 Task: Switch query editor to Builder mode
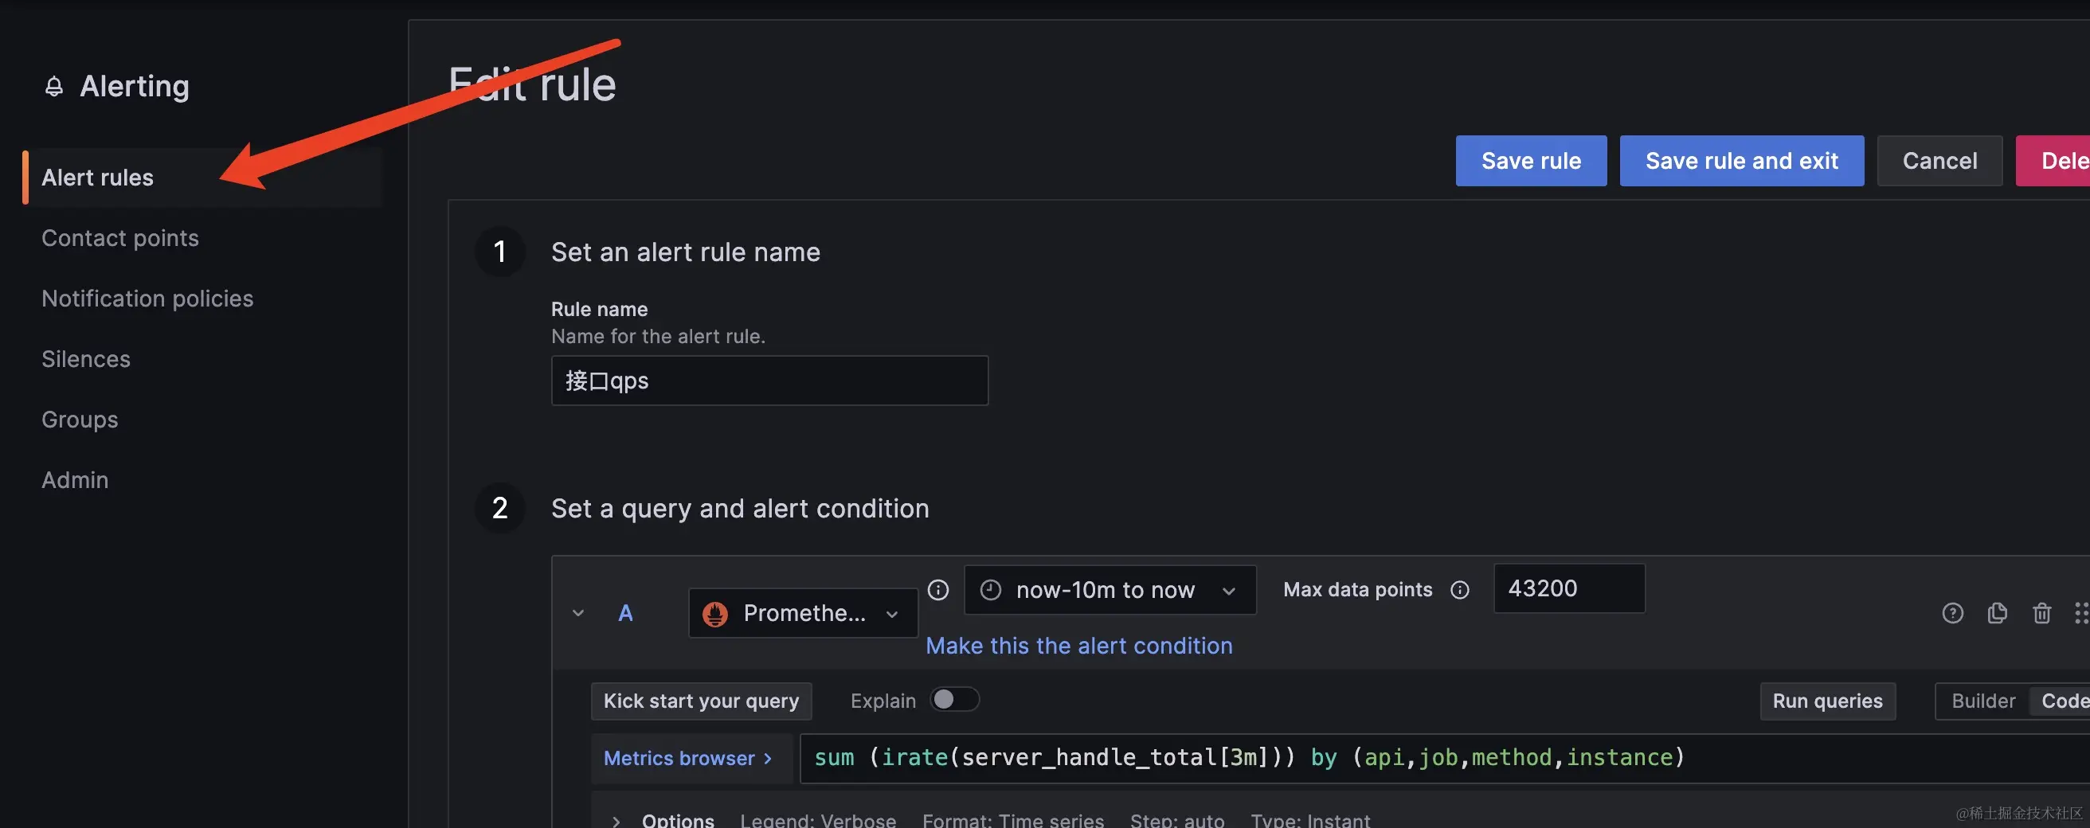(x=1982, y=701)
